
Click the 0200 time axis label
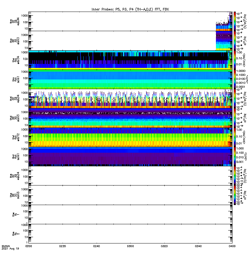28,246
